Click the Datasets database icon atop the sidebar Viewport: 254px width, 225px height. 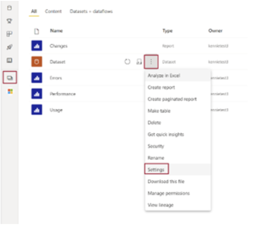point(9,8)
